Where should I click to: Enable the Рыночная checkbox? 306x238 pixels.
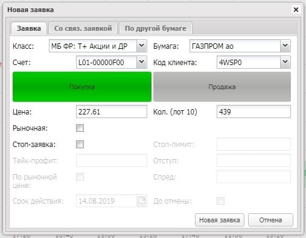(x=80, y=128)
